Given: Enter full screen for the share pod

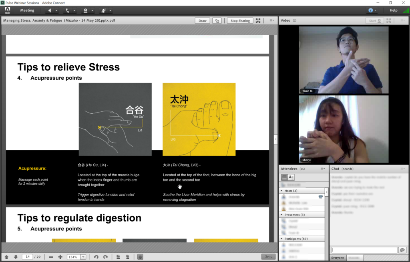Looking at the screenshot, I should (x=258, y=20).
